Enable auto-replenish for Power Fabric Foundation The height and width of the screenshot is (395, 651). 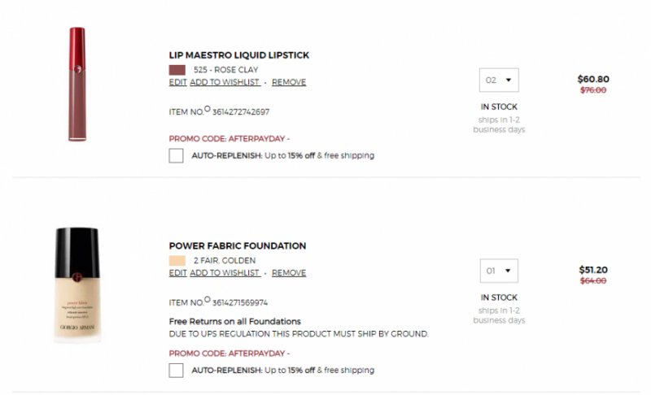(x=176, y=370)
